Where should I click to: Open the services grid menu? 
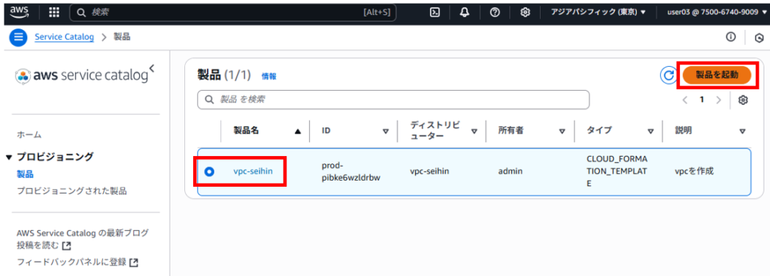[x=54, y=12]
